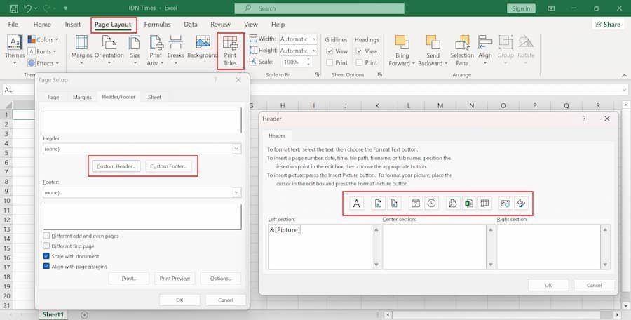The width and height of the screenshot is (631, 320).
Task: Expand the Footer (none) dropdown
Action: (x=237, y=193)
